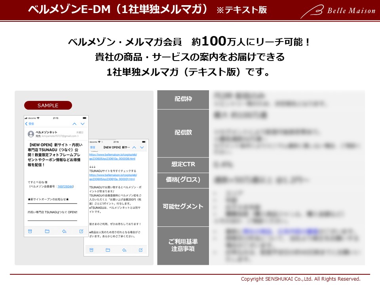Click the ベルメゾンE-DM（1社単独メルマガ） slide title
380x285 pixels.
tap(118, 9)
